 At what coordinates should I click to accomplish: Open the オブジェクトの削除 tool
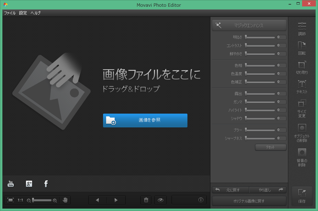tap(302, 132)
